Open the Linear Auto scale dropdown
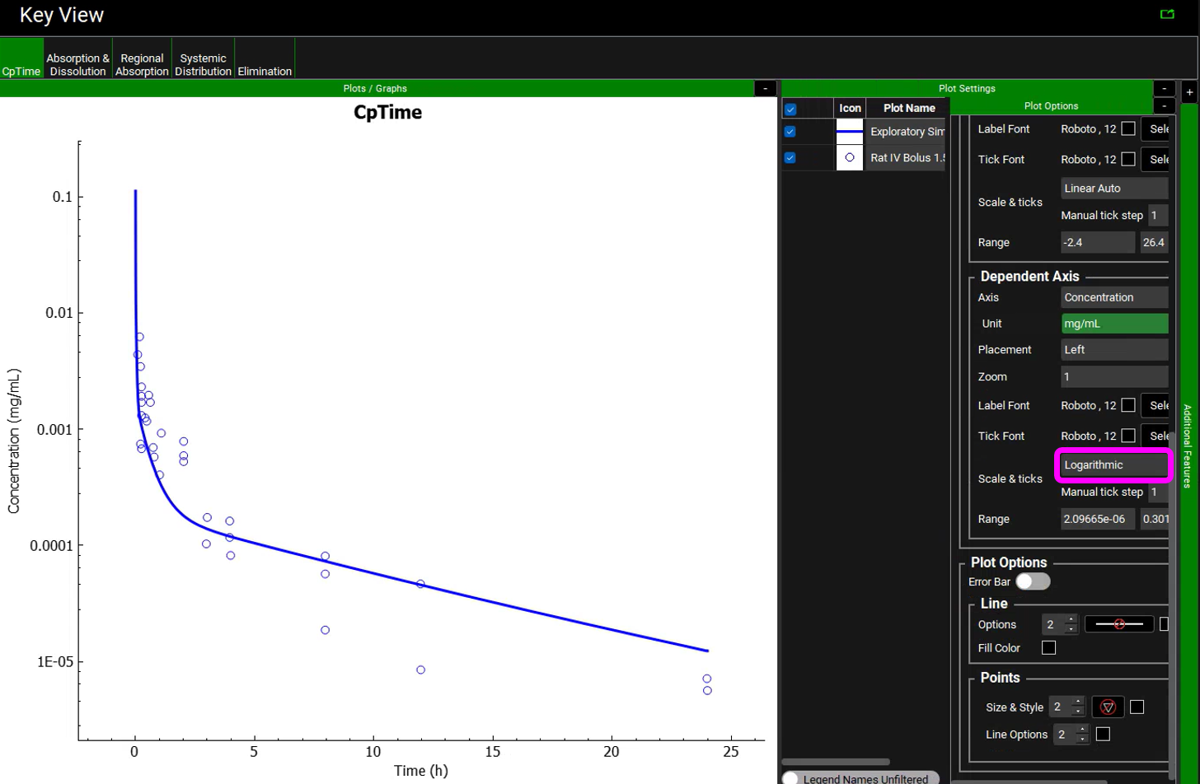The image size is (1200, 784). tap(1113, 188)
